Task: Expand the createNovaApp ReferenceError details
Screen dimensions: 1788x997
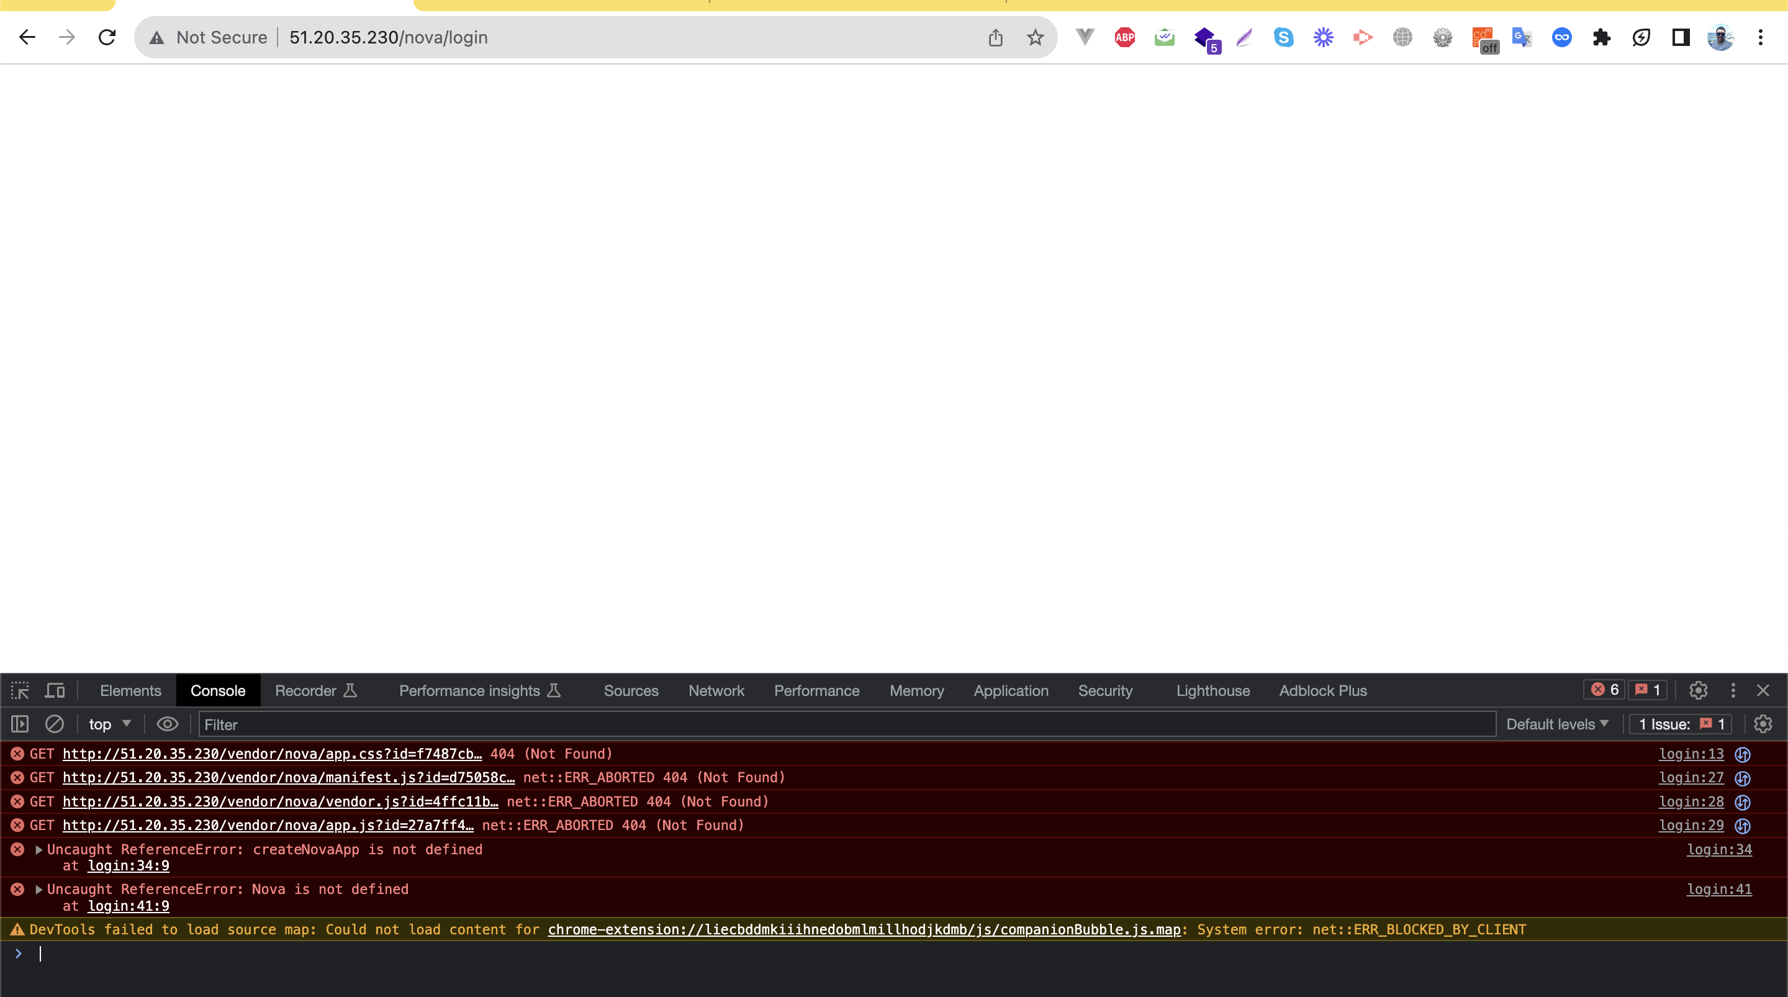Action: tap(39, 849)
